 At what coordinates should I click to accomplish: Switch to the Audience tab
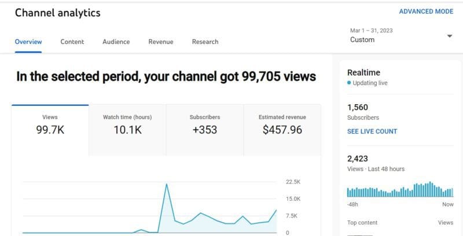(x=116, y=42)
